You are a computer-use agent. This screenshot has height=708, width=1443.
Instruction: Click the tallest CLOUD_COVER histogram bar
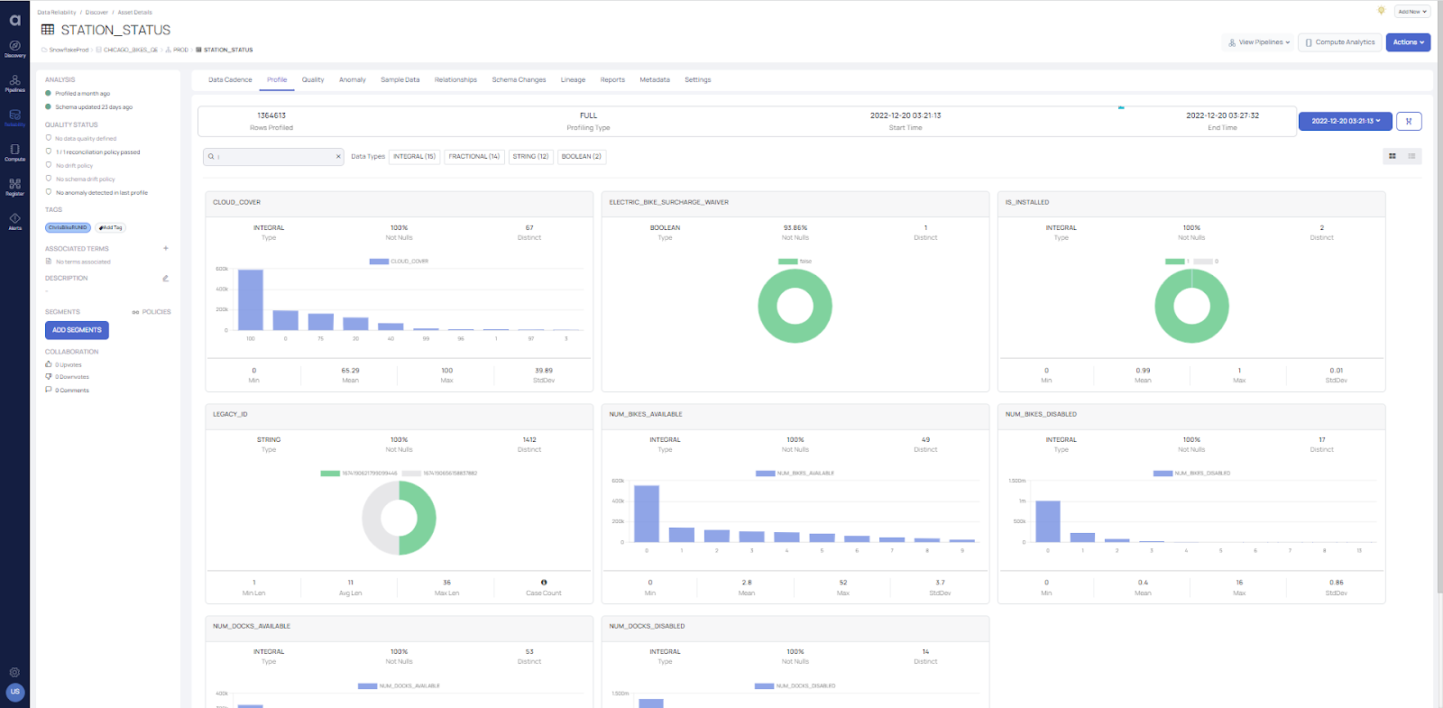pos(250,299)
